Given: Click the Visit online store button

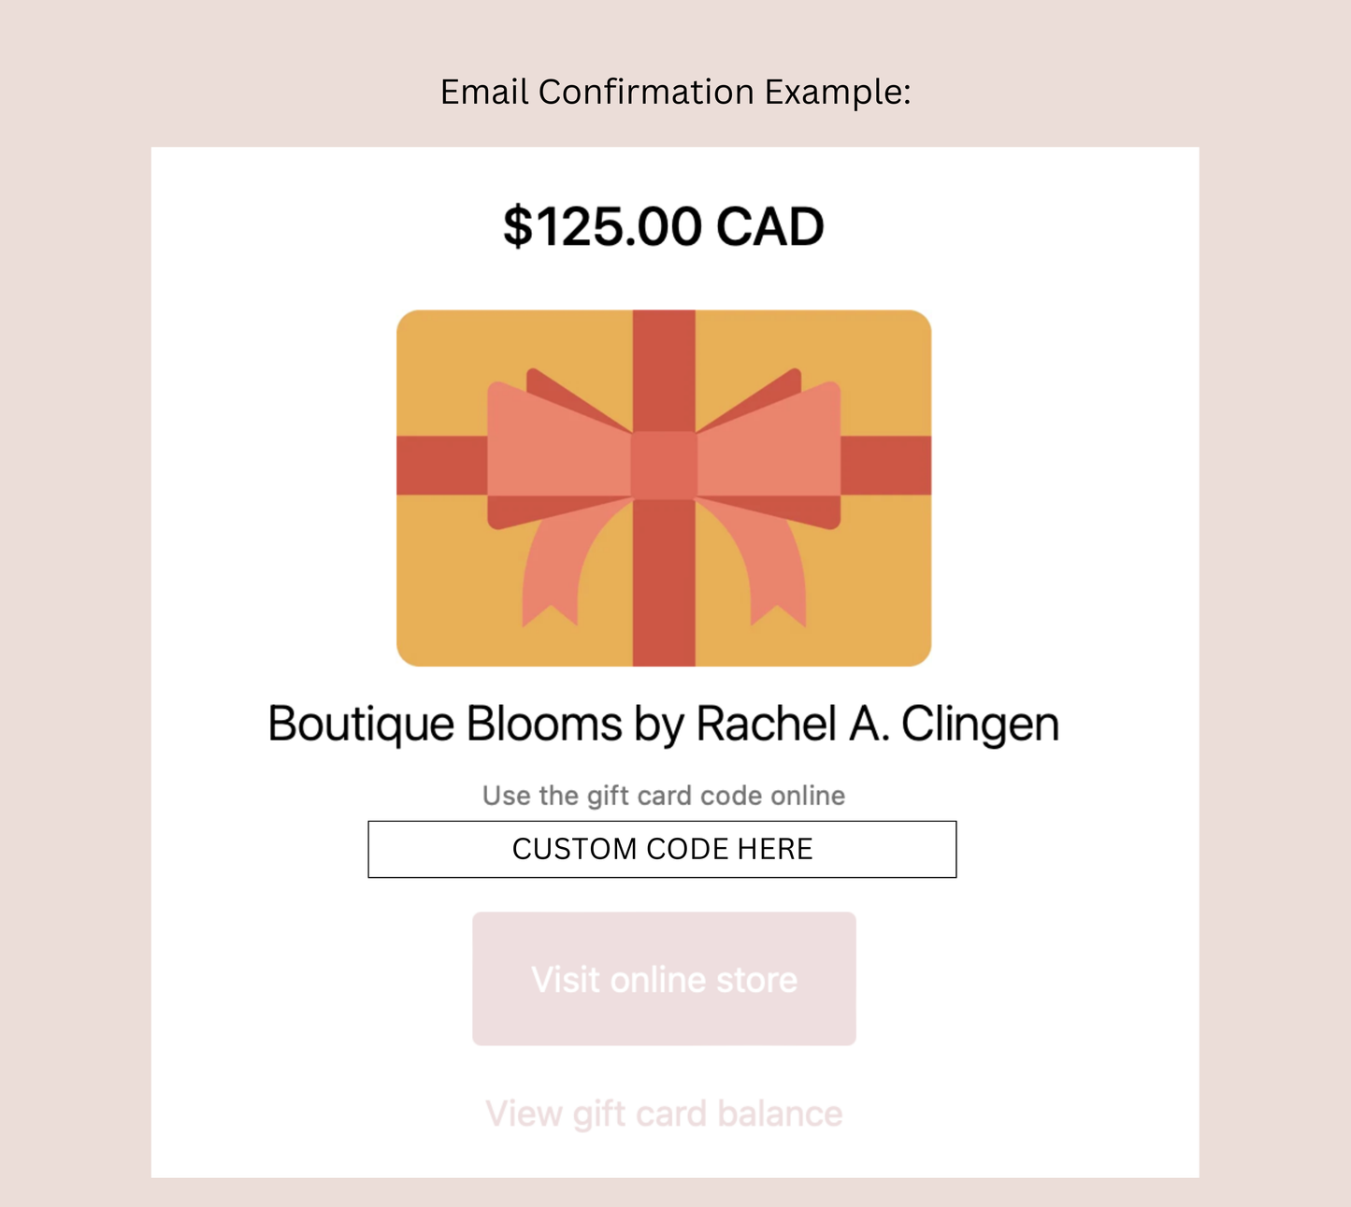Looking at the screenshot, I should point(664,979).
